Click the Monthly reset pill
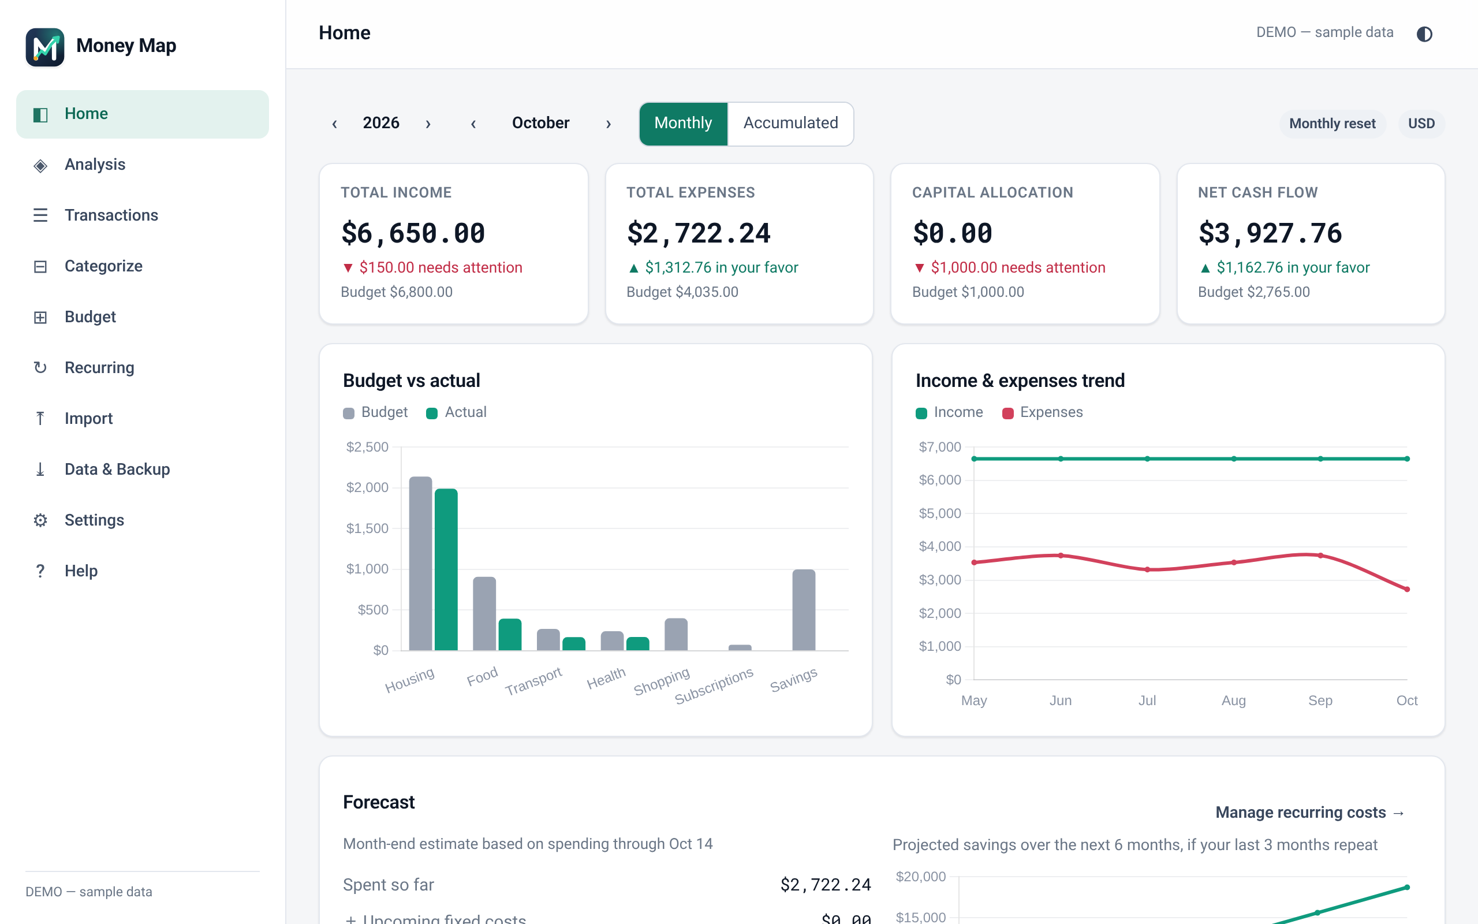The width and height of the screenshot is (1478, 924). tap(1332, 124)
